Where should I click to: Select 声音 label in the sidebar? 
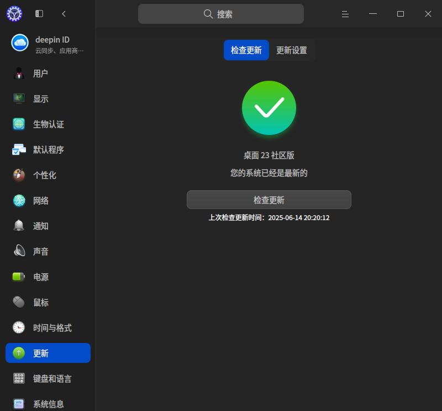pyautogui.click(x=40, y=251)
